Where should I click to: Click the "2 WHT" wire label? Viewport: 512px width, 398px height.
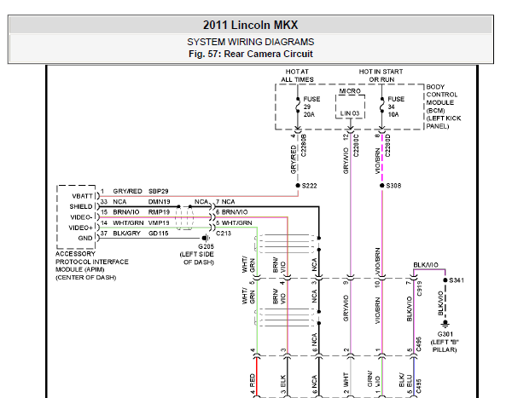(346, 384)
